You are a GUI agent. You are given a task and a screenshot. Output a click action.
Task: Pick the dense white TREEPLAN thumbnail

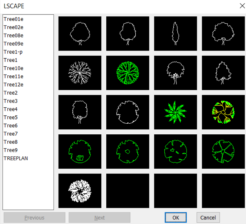80,191
